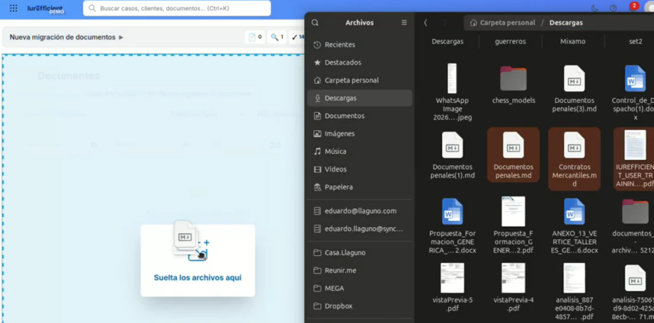Select the set2 folder label
Viewport: 654px width, 323px height.
click(635, 41)
